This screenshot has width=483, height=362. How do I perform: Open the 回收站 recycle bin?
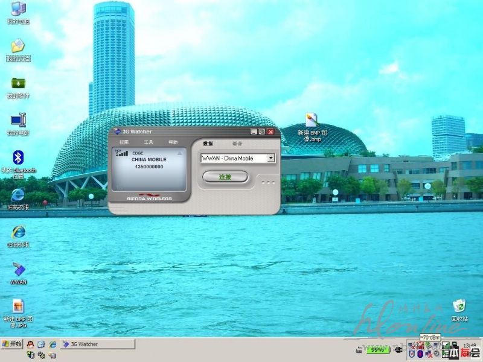click(459, 306)
